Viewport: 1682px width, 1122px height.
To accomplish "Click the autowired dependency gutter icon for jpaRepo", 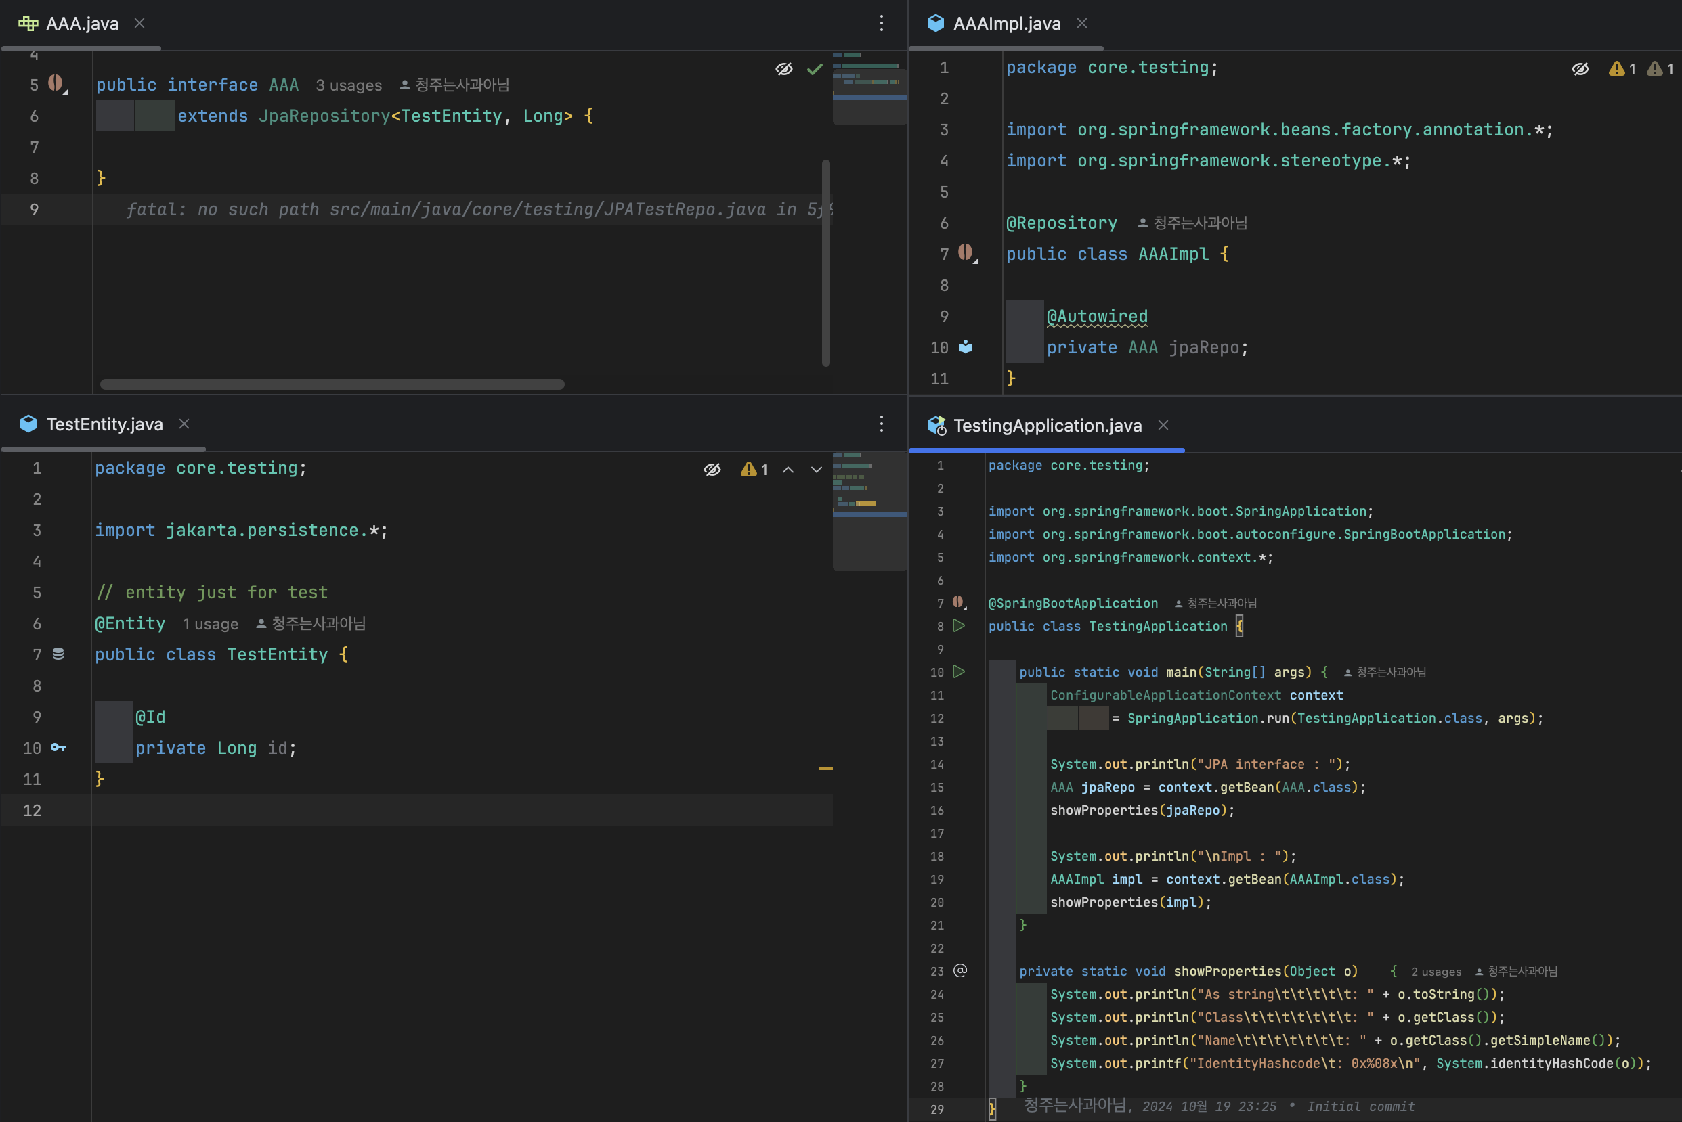I will click(x=965, y=347).
